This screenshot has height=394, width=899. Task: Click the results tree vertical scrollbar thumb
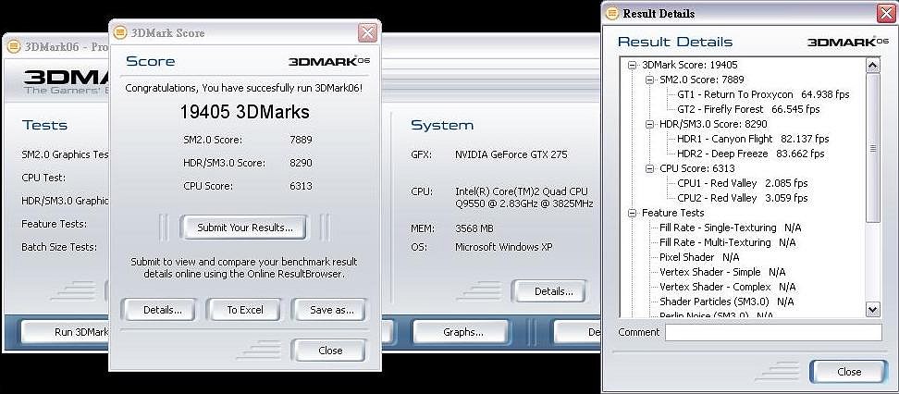coord(872,148)
